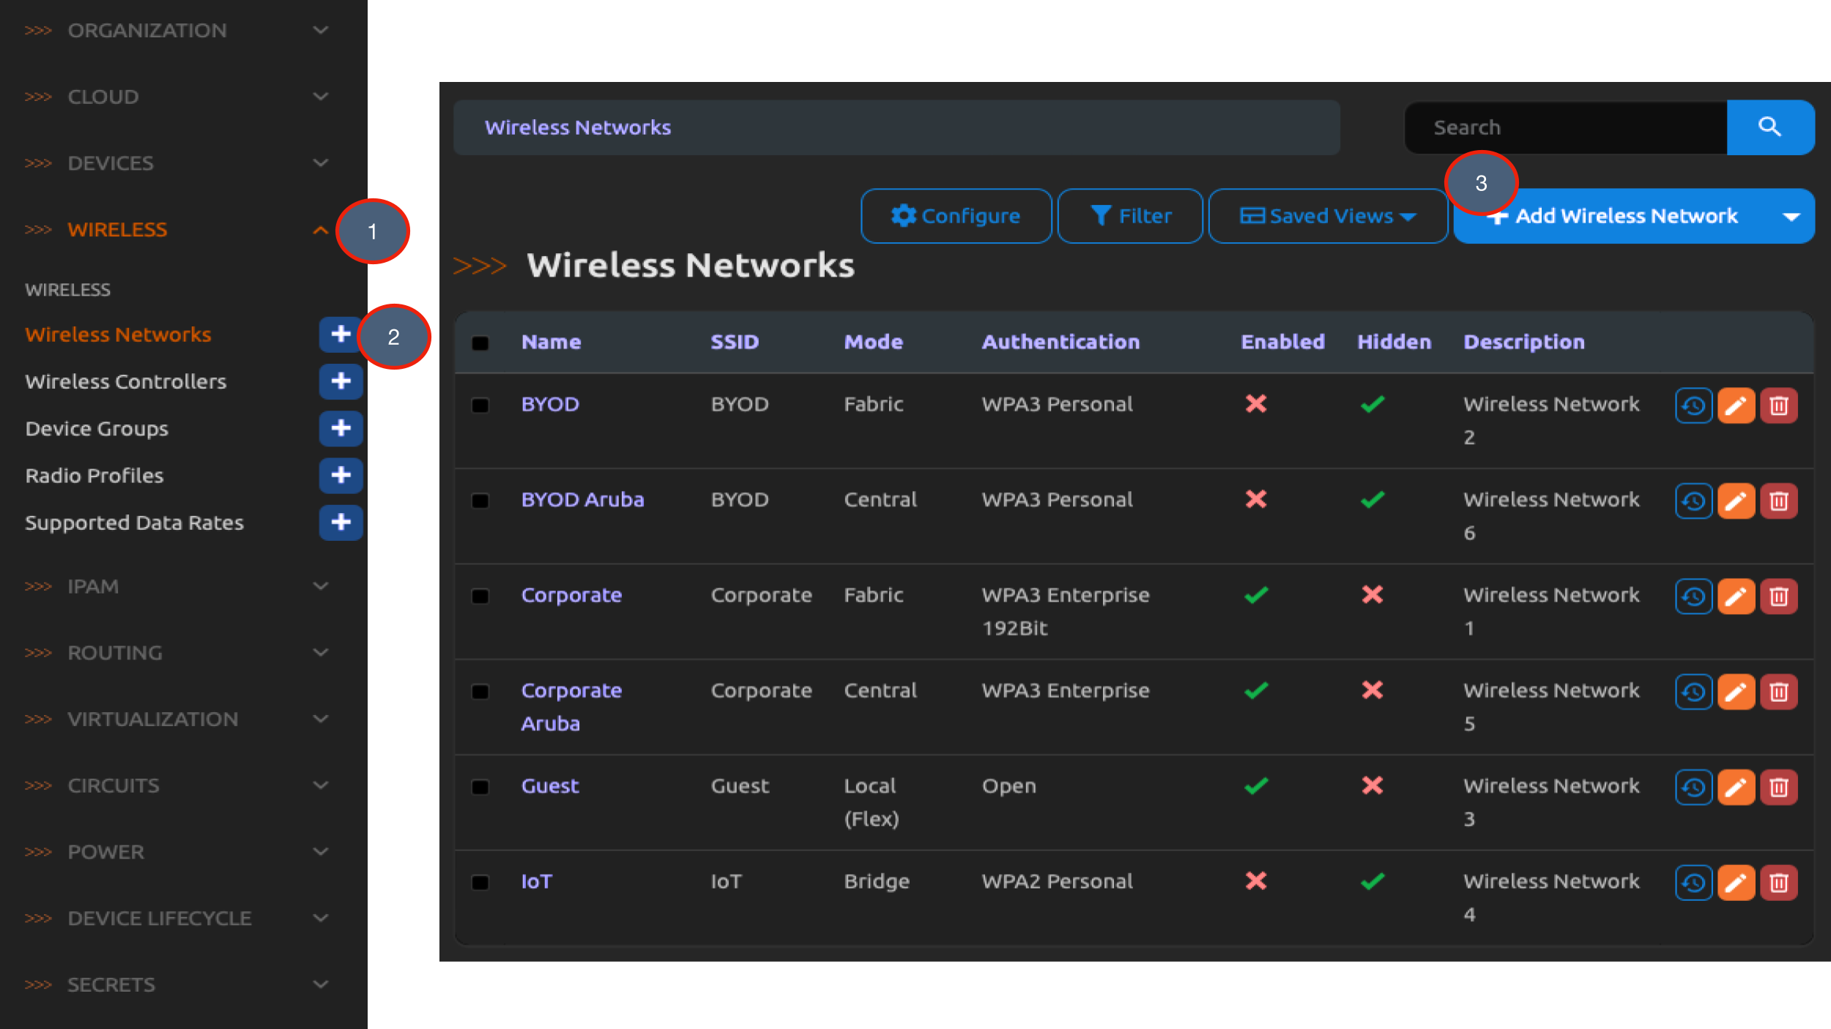Open the Saved Views dropdown
Screen dimensions: 1831x1029
(x=1327, y=216)
